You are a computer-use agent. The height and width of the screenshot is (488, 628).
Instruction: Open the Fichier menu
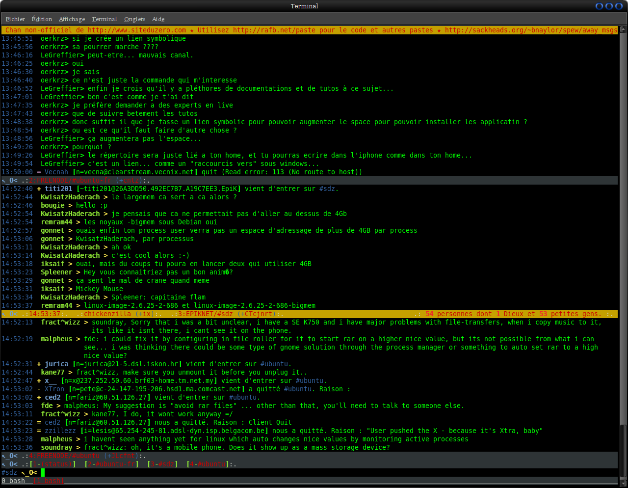[x=15, y=19]
